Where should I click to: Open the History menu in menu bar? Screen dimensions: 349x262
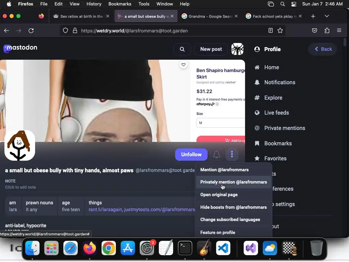click(x=94, y=4)
